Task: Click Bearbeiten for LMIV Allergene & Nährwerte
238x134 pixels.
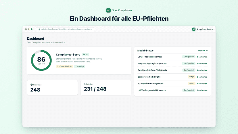Action: pyautogui.click(x=202, y=90)
